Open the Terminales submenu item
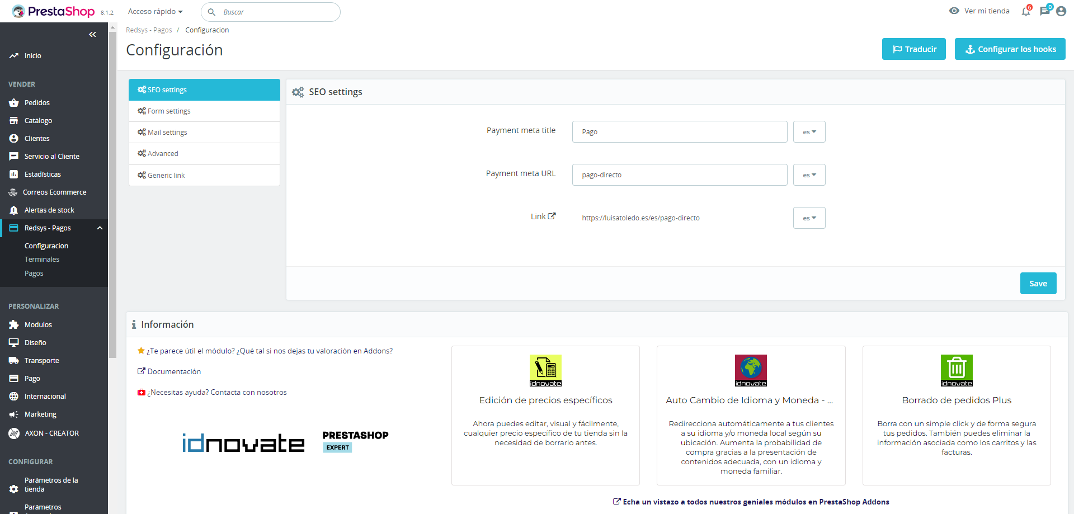1074x514 pixels. (42, 260)
